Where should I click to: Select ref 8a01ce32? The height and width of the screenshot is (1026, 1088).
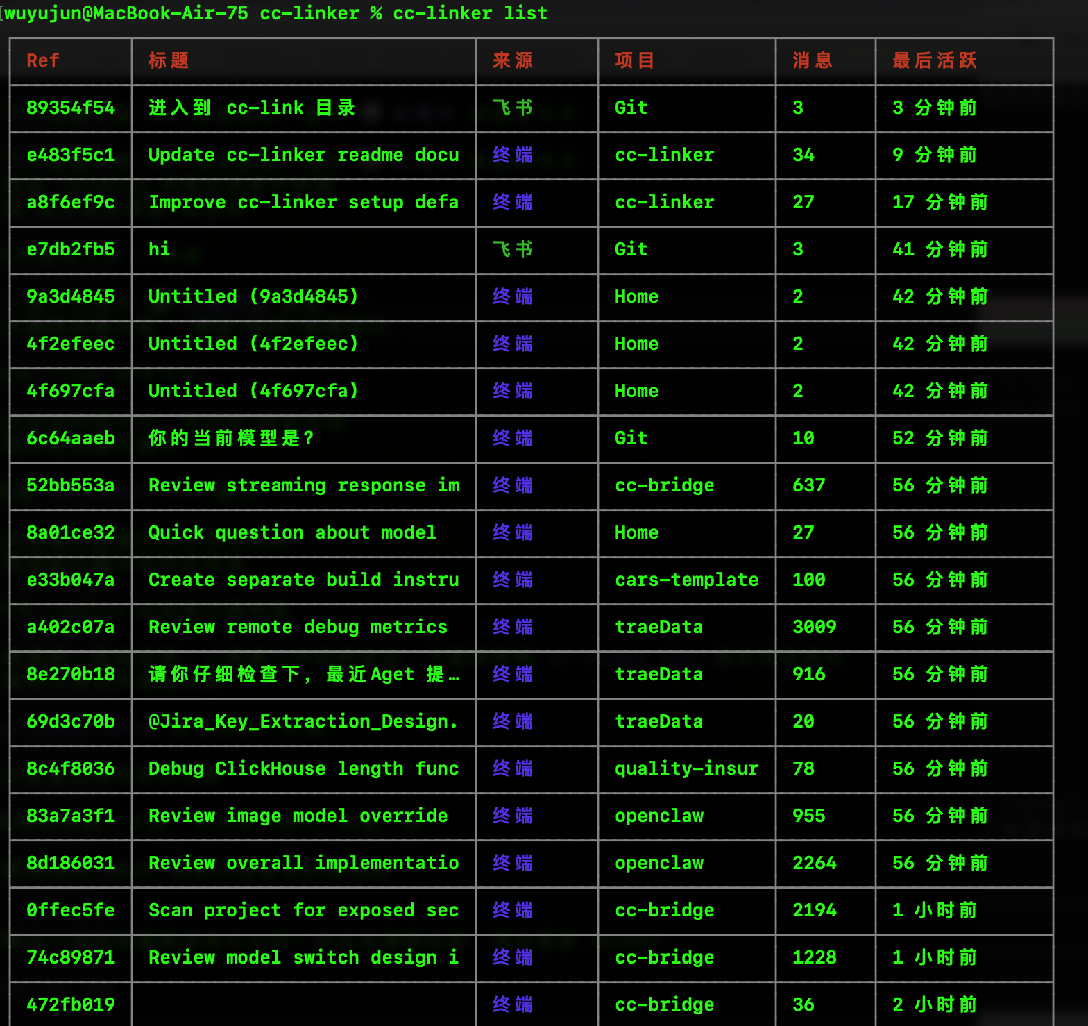(x=70, y=533)
